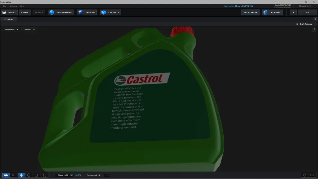The image size is (318, 179).
Task: Select the Preview tab
Action: [8, 19]
